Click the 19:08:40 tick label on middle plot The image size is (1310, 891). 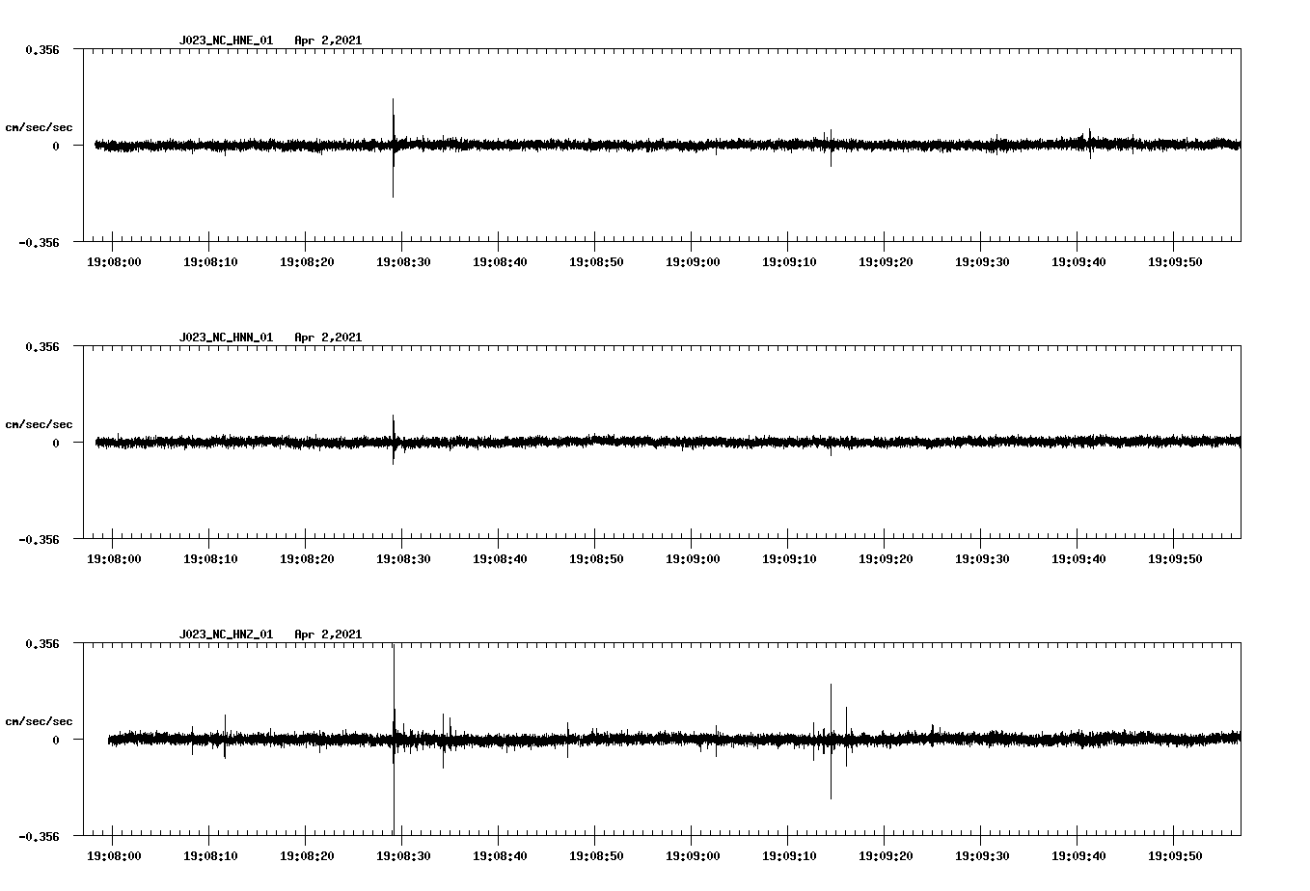click(501, 557)
